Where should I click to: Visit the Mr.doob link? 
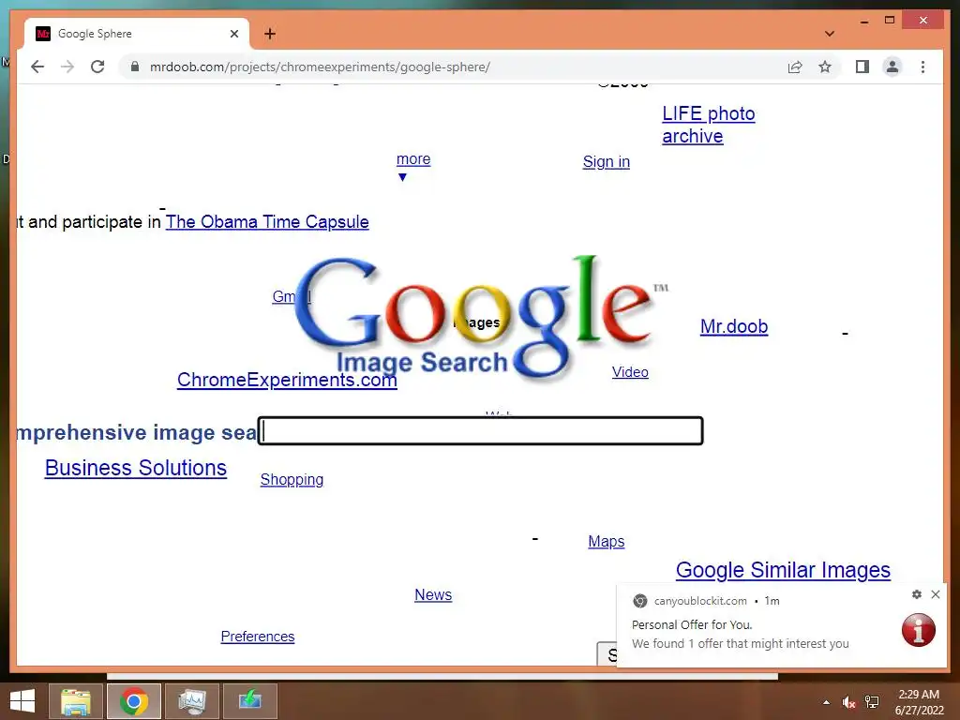734,326
